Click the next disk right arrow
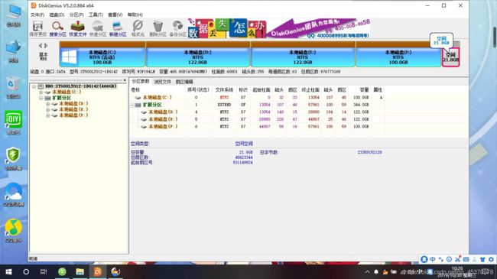 tap(46, 46)
